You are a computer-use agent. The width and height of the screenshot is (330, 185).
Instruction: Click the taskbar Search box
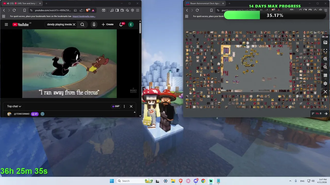click(x=135, y=181)
